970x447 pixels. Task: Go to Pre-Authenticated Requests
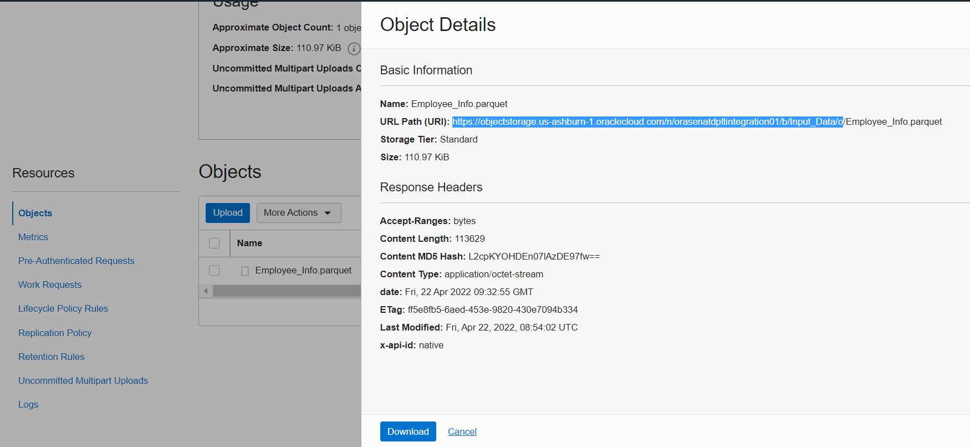point(76,261)
